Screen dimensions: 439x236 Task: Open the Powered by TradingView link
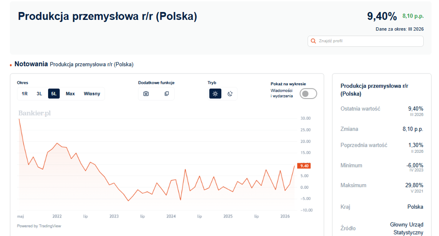[x=39, y=226]
